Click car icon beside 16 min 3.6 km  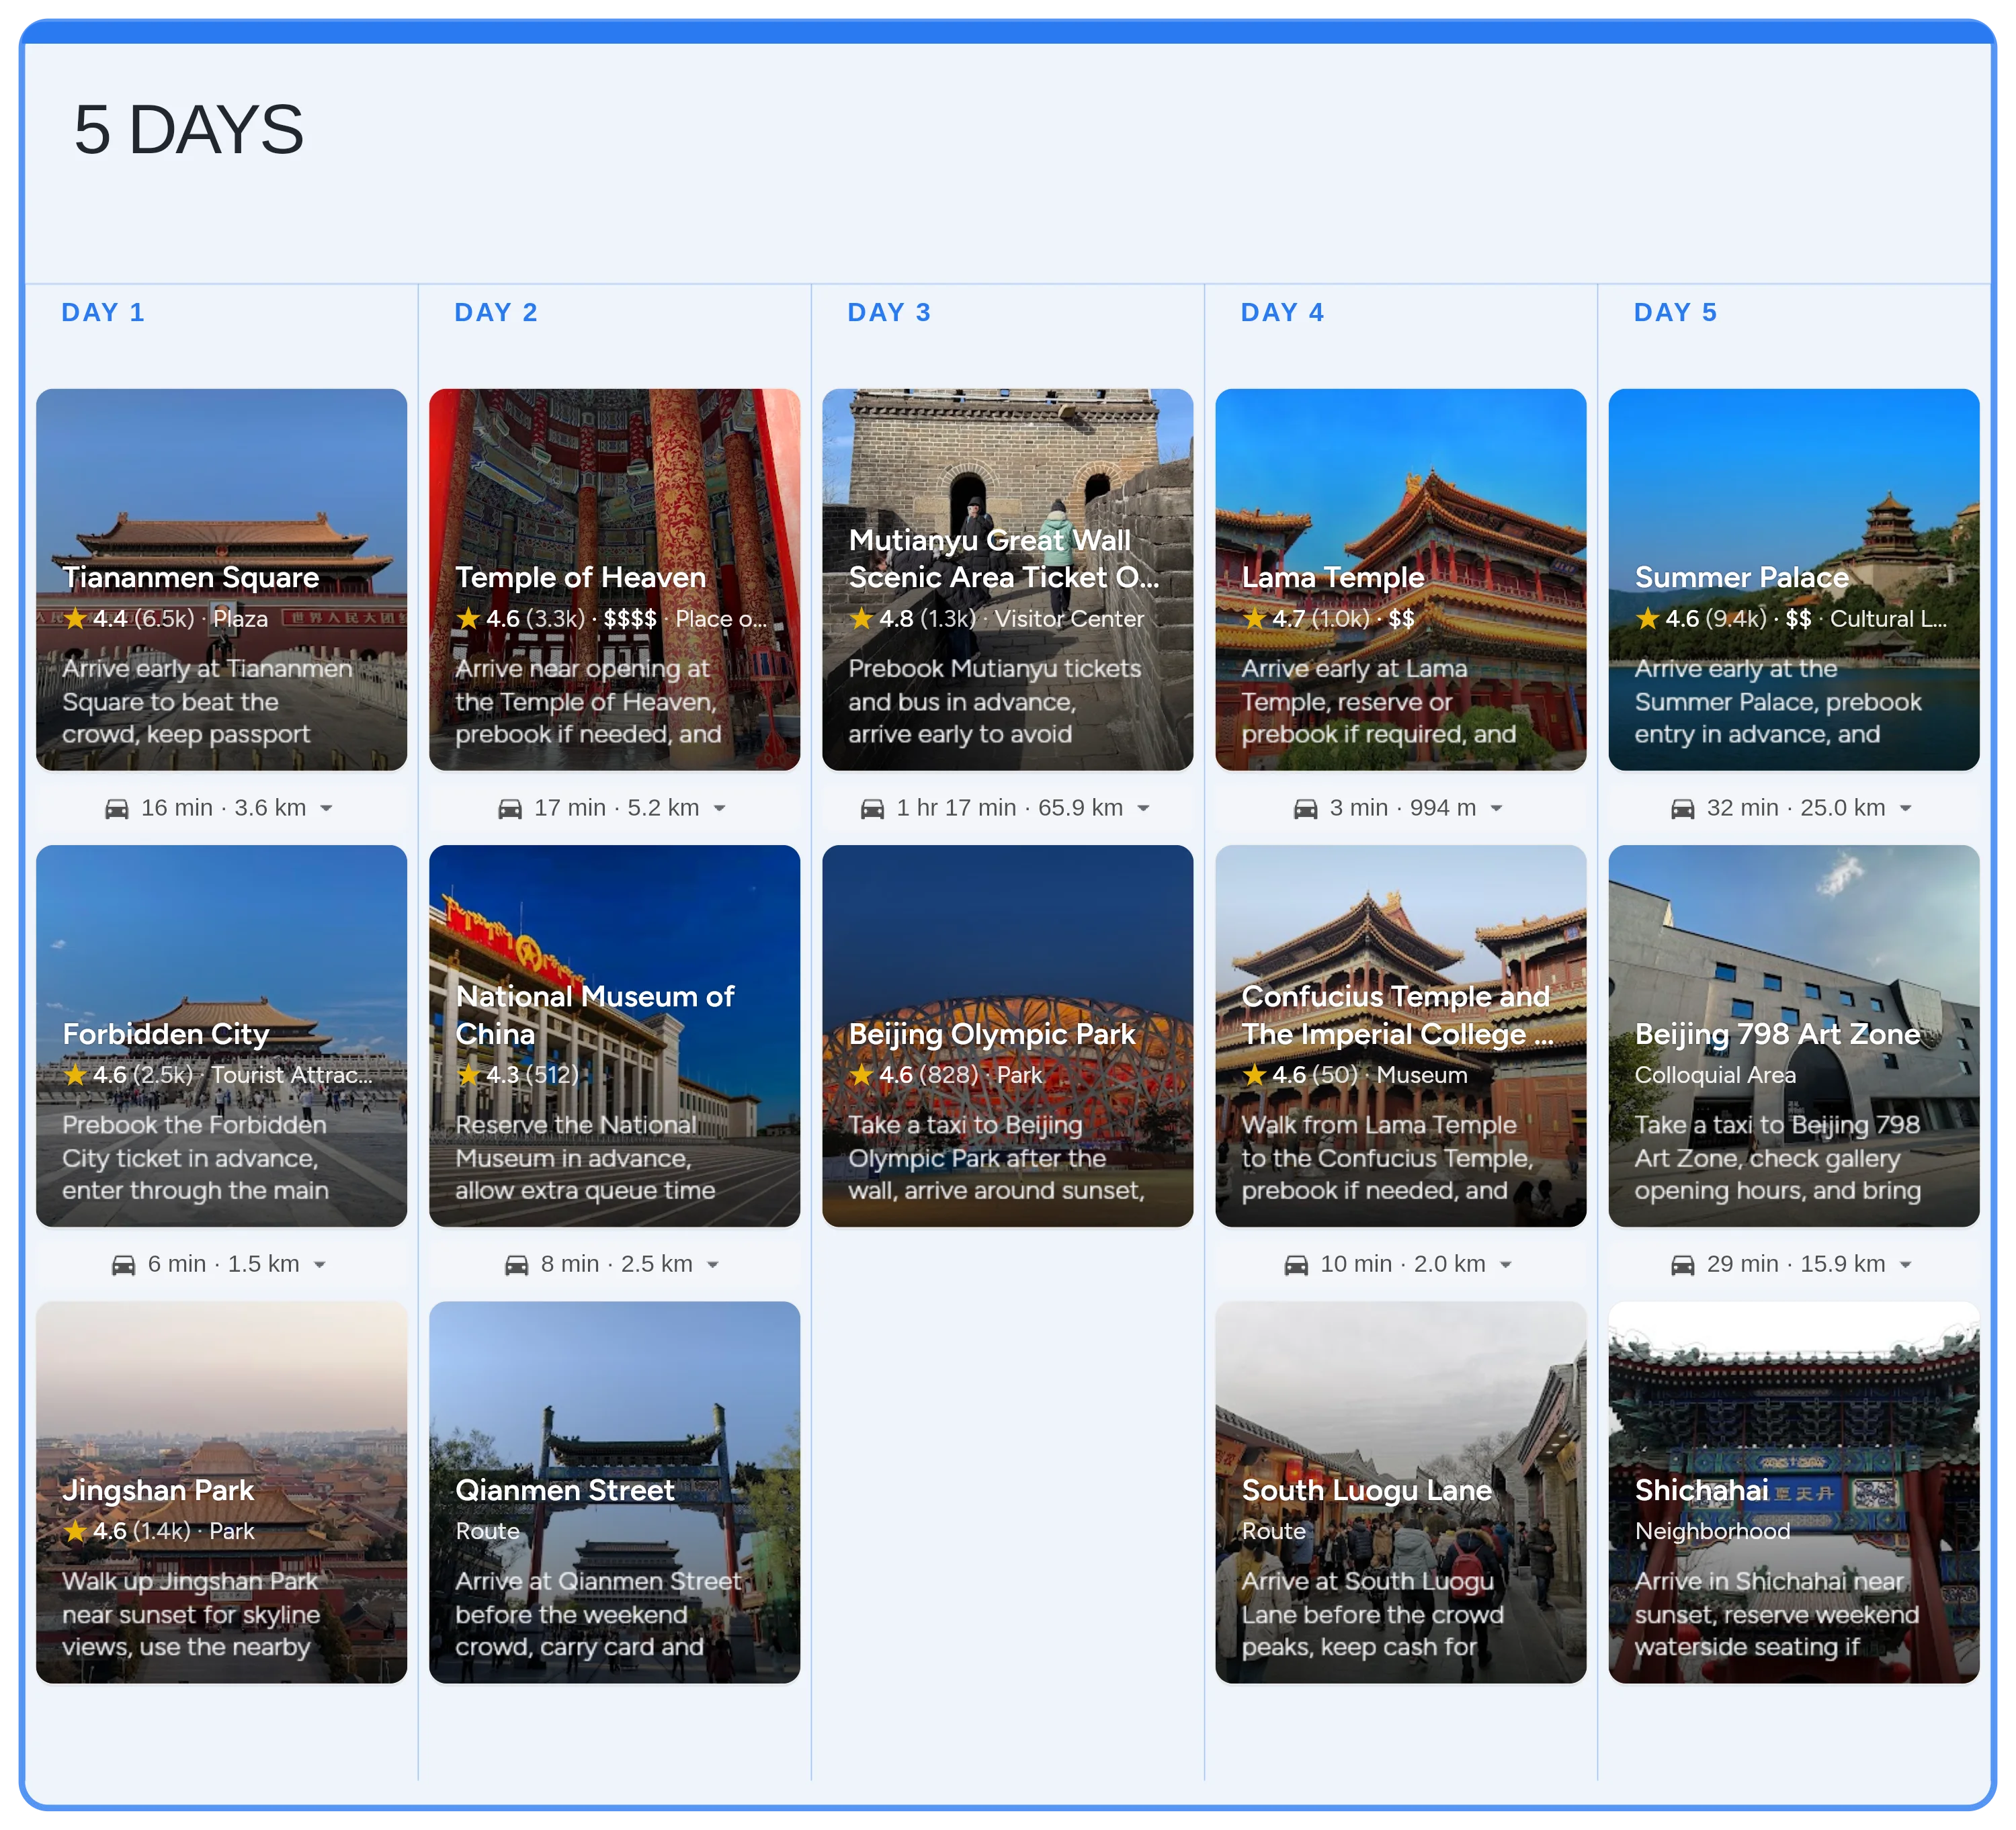[117, 809]
